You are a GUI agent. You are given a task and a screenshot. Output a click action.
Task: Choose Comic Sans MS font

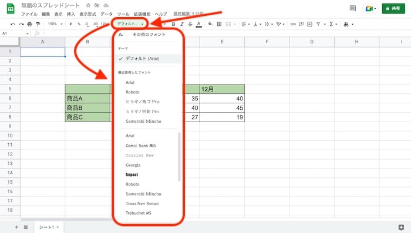click(x=141, y=146)
